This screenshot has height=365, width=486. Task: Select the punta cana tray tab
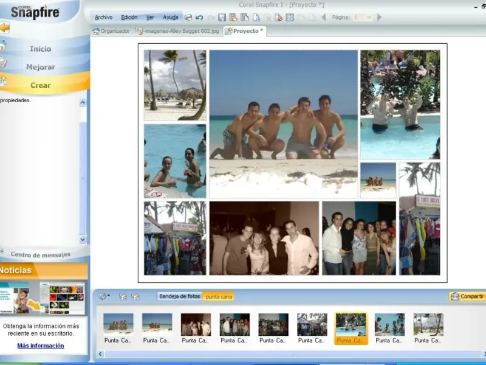coord(219,296)
